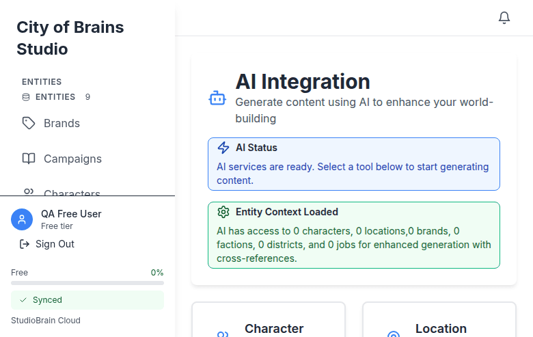Click the Brands tag icon
533x337 pixels.
(29, 123)
